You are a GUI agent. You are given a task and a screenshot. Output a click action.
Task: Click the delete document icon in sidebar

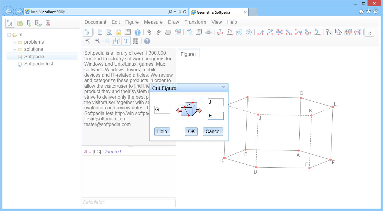tap(48, 23)
